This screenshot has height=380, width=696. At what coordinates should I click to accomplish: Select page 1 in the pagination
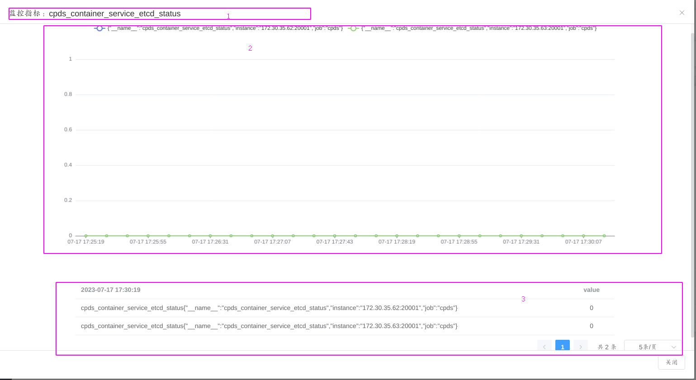coord(562,347)
